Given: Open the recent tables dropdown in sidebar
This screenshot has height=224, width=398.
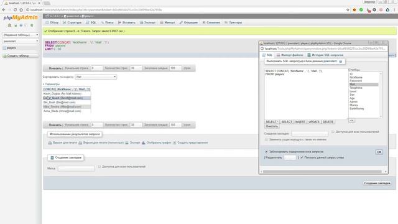Looking at the screenshot, I should (x=21, y=35).
